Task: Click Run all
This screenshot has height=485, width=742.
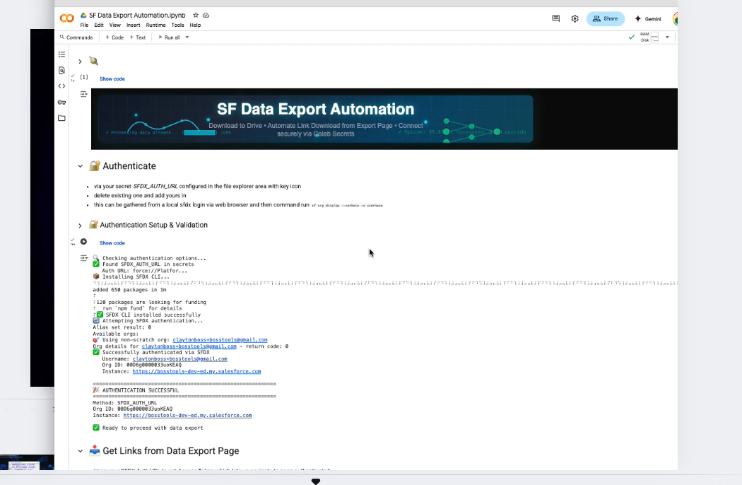Action: [169, 37]
